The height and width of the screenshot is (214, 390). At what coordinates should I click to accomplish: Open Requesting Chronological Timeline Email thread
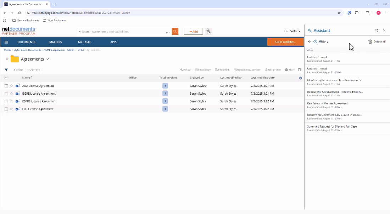coord(347,94)
